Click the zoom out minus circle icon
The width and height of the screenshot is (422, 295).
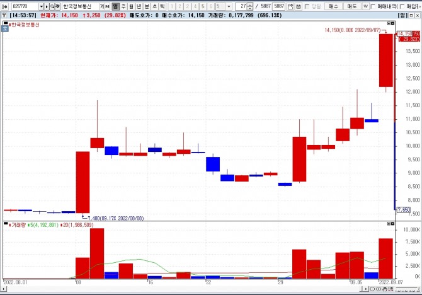point(372,289)
